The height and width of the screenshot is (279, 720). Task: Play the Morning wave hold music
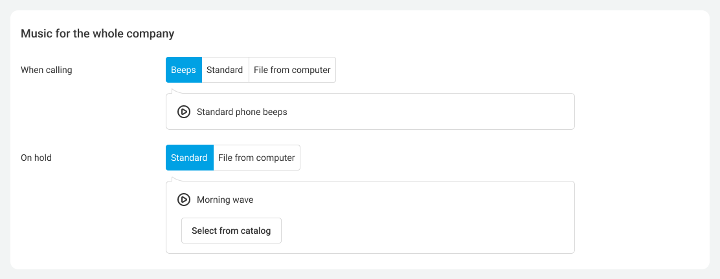coord(184,200)
